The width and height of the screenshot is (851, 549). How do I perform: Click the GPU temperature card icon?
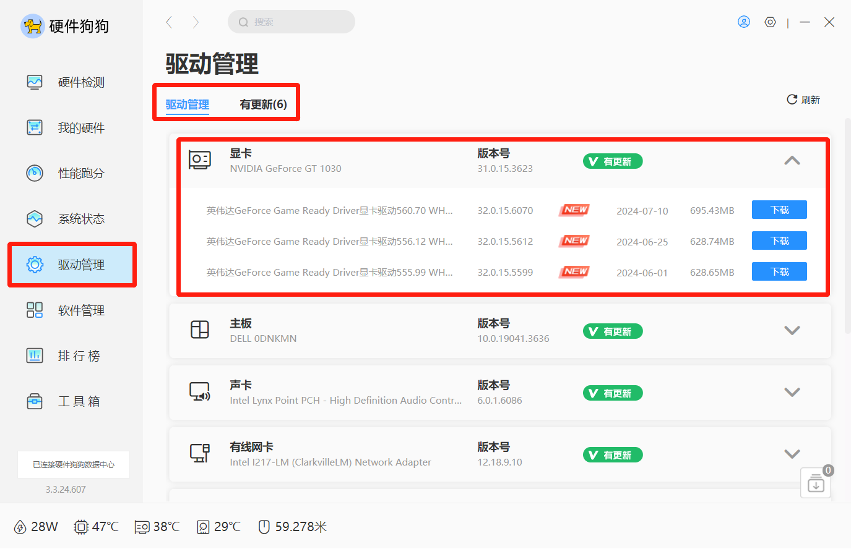click(142, 527)
